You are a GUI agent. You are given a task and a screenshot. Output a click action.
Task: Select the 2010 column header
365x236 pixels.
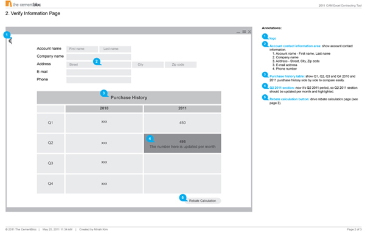coord(104,108)
